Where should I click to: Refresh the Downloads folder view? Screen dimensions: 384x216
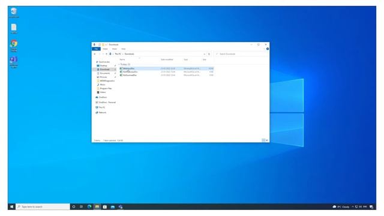[209, 54]
